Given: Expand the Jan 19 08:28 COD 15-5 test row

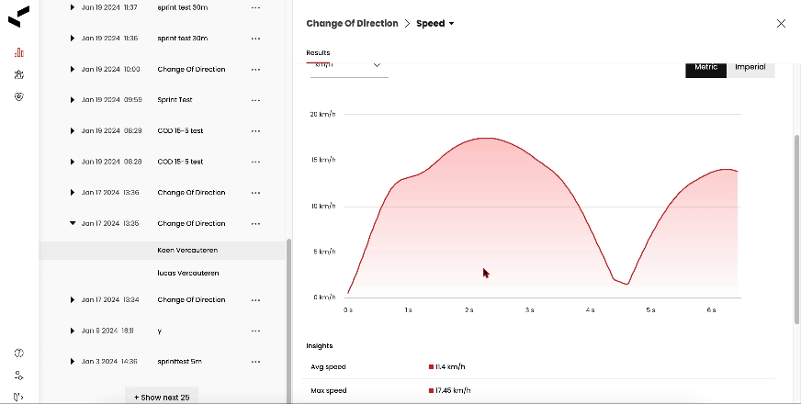Looking at the screenshot, I should 72,162.
